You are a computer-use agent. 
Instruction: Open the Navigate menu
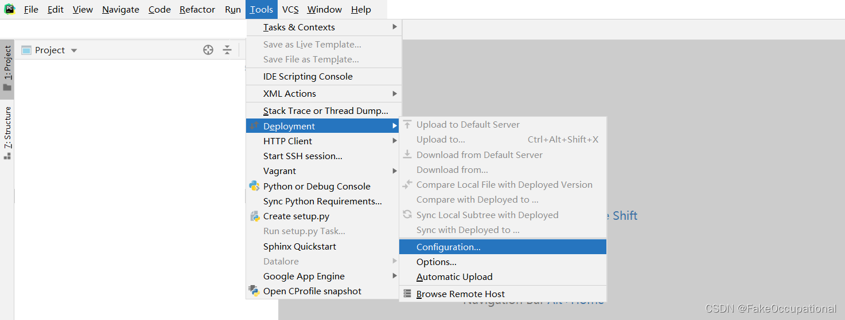(x=120, y=9)
